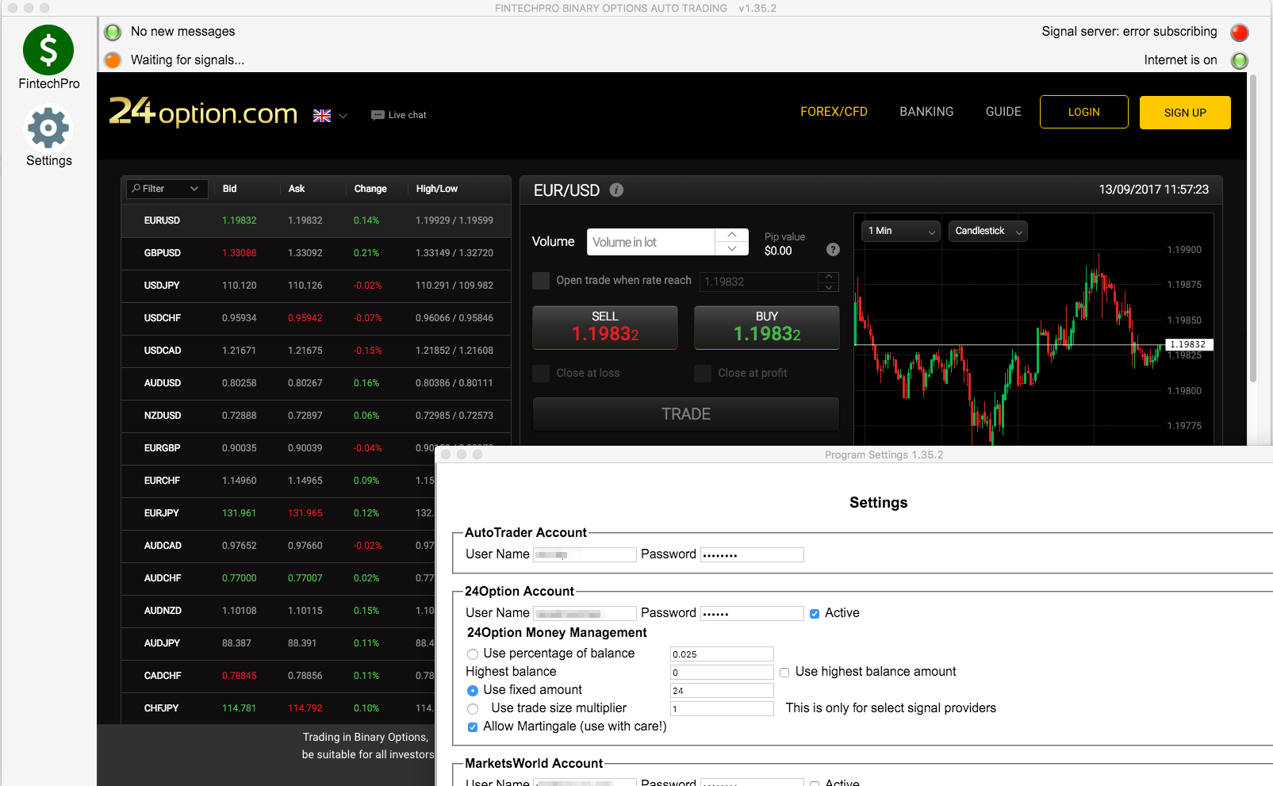1273x786 pixels.
Task: Open Live chat speech bubble icon
Action: (378, 115)
